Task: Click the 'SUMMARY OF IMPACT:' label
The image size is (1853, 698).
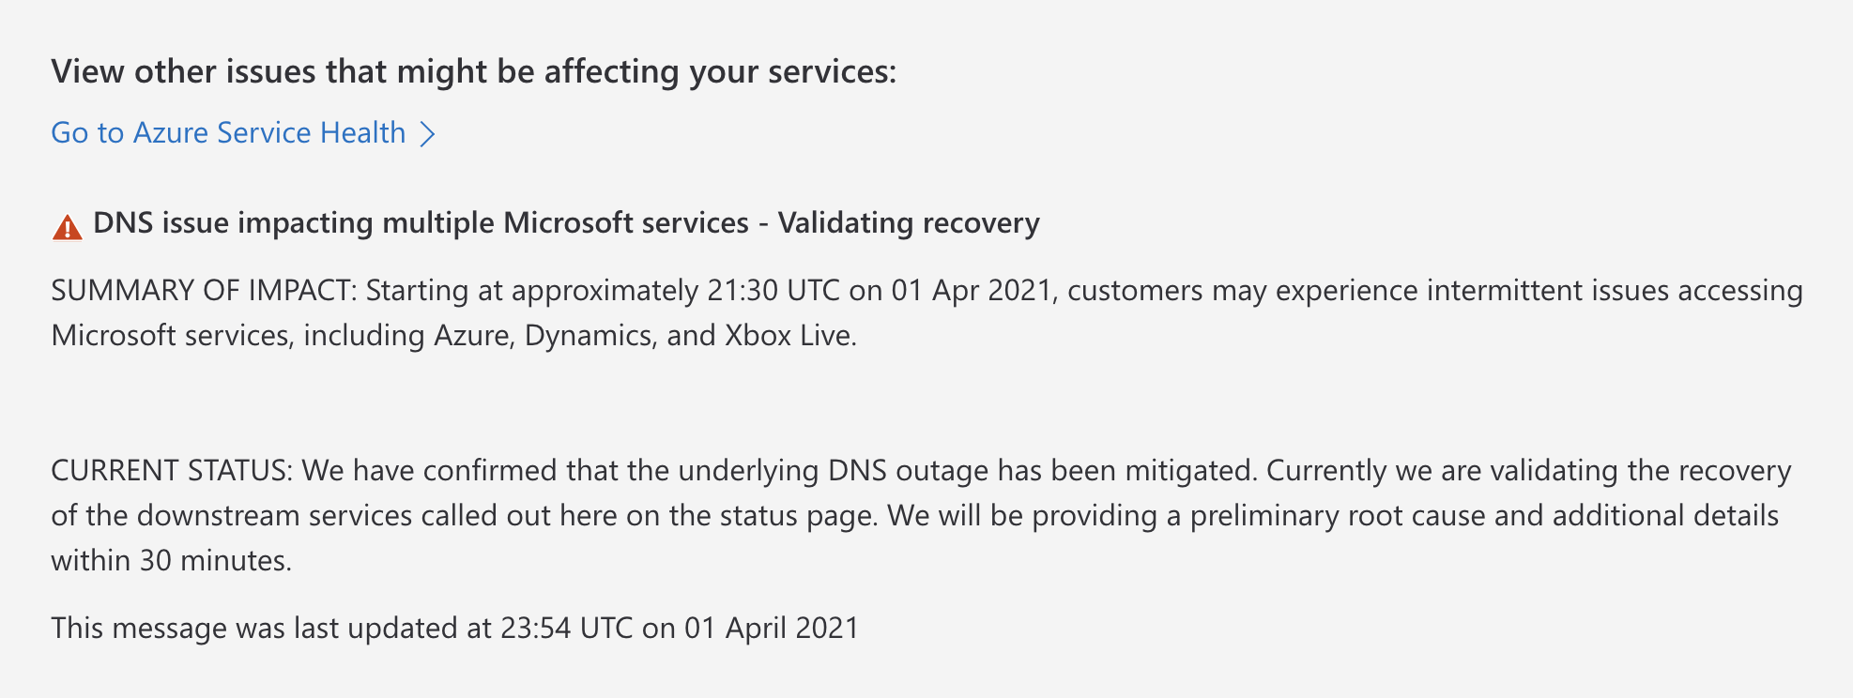Action: pos(204,291)
